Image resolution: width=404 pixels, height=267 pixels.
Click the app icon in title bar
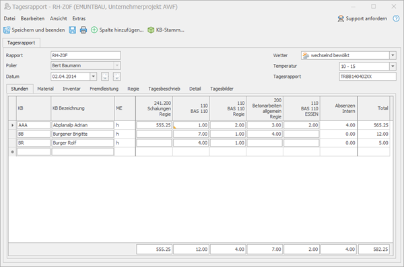point(7,7)
